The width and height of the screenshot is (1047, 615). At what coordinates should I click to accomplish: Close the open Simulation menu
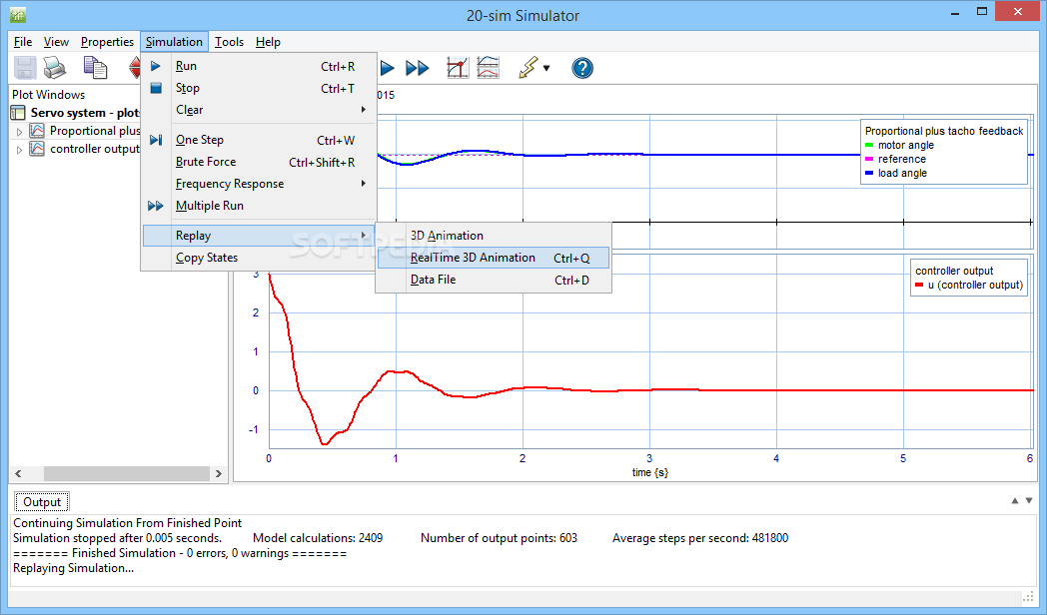point(174,42)
